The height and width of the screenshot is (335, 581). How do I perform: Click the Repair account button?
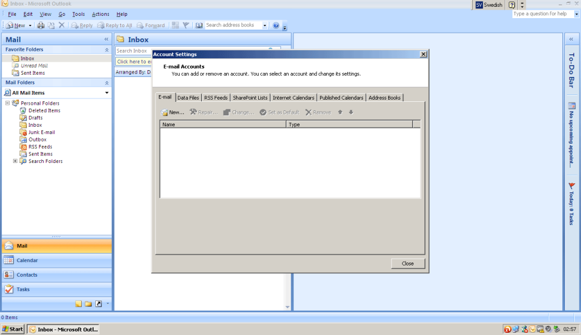point(204,112)
